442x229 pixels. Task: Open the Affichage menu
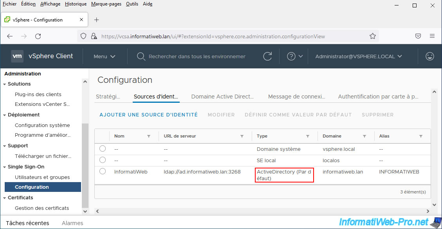pyautogui.click(x=50, y=4)
